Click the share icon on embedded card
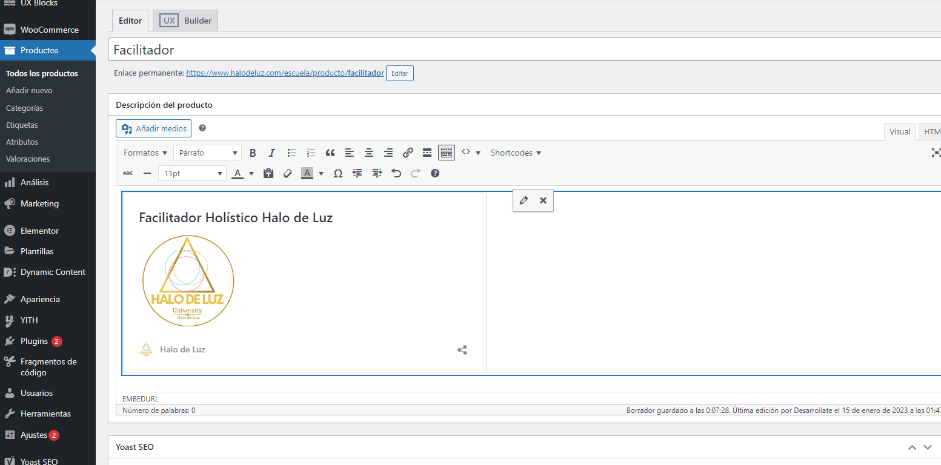This screenshot has height=465, width=941. pos(462,350)
